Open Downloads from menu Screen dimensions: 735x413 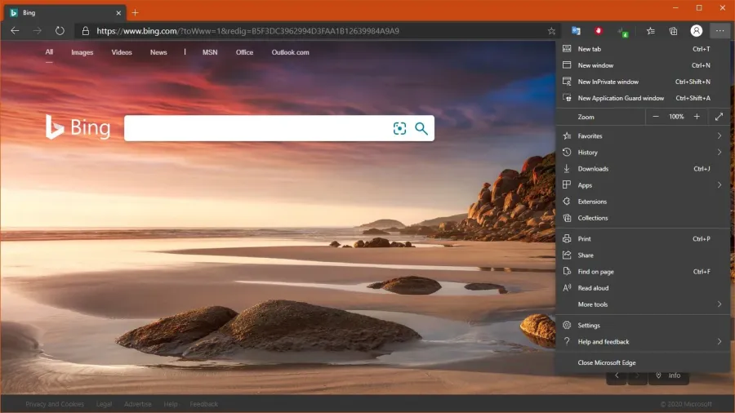coord(644,169)
